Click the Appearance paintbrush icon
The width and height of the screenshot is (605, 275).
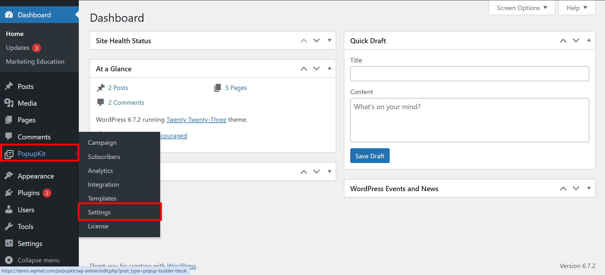9,176
